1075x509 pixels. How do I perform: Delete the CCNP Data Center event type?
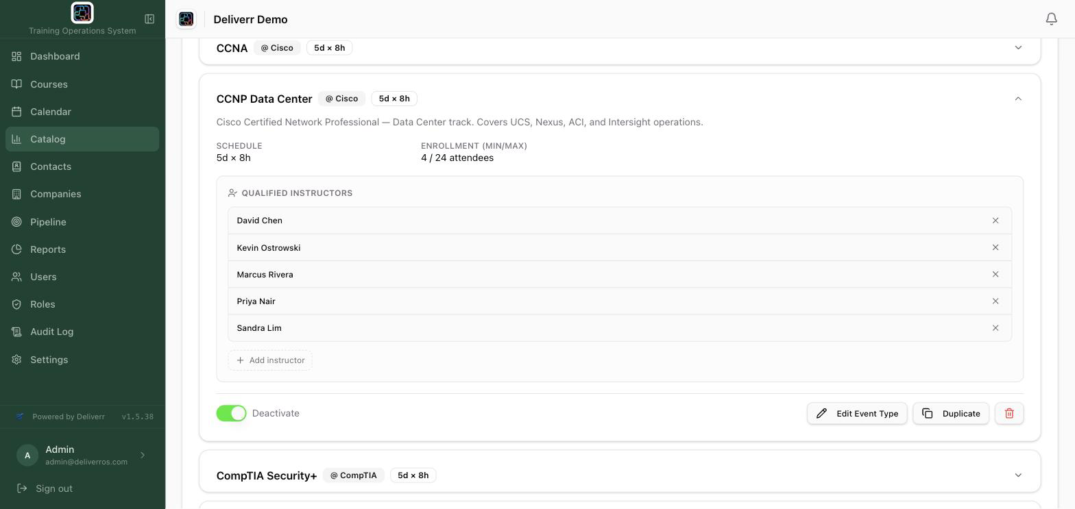tap(1009, 413)
